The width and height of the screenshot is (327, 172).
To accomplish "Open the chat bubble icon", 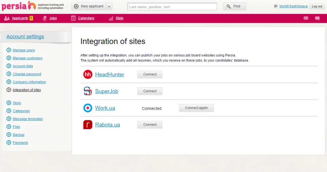I will [317, 18].
